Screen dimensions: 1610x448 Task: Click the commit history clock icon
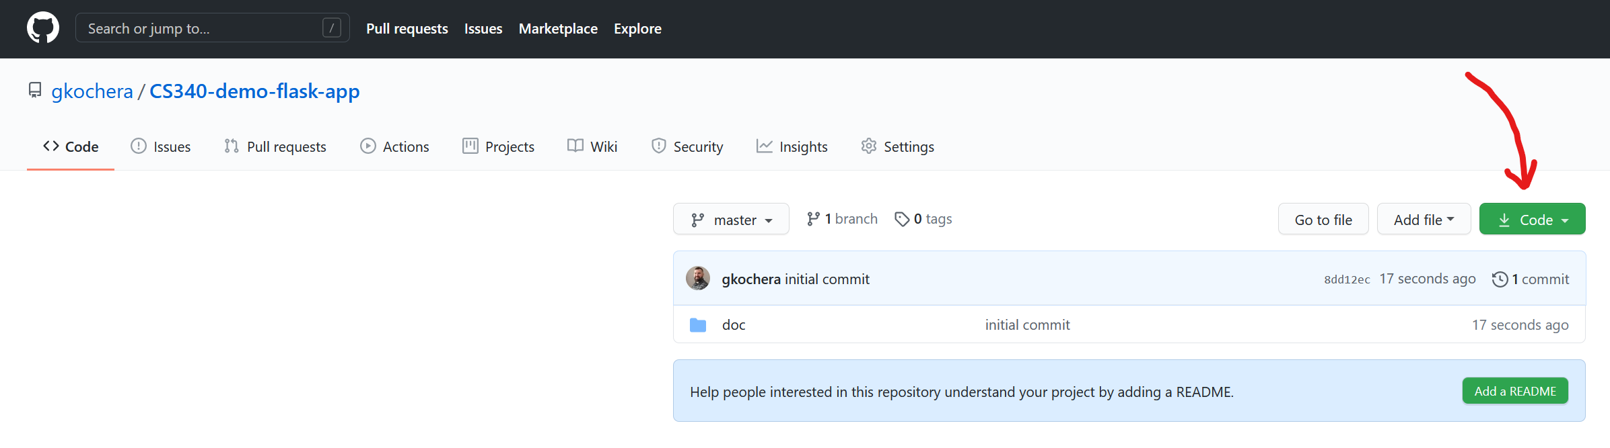(x=1500, y=279)
